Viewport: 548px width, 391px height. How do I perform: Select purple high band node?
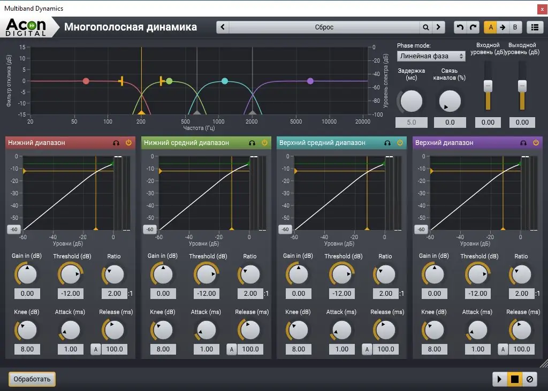[x=310, y=81]
